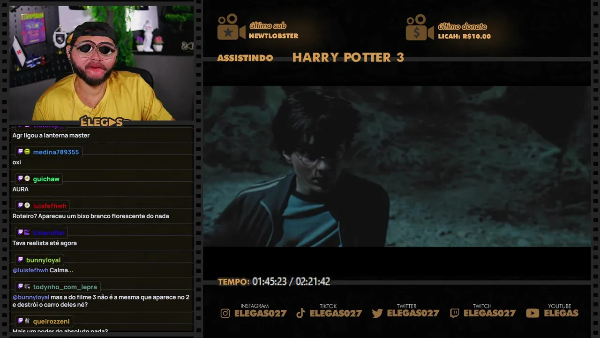Viewport: 600px width, 338px height.
Task: Click the dollar camera icon for último donate
Action: [x=420, y=27]
